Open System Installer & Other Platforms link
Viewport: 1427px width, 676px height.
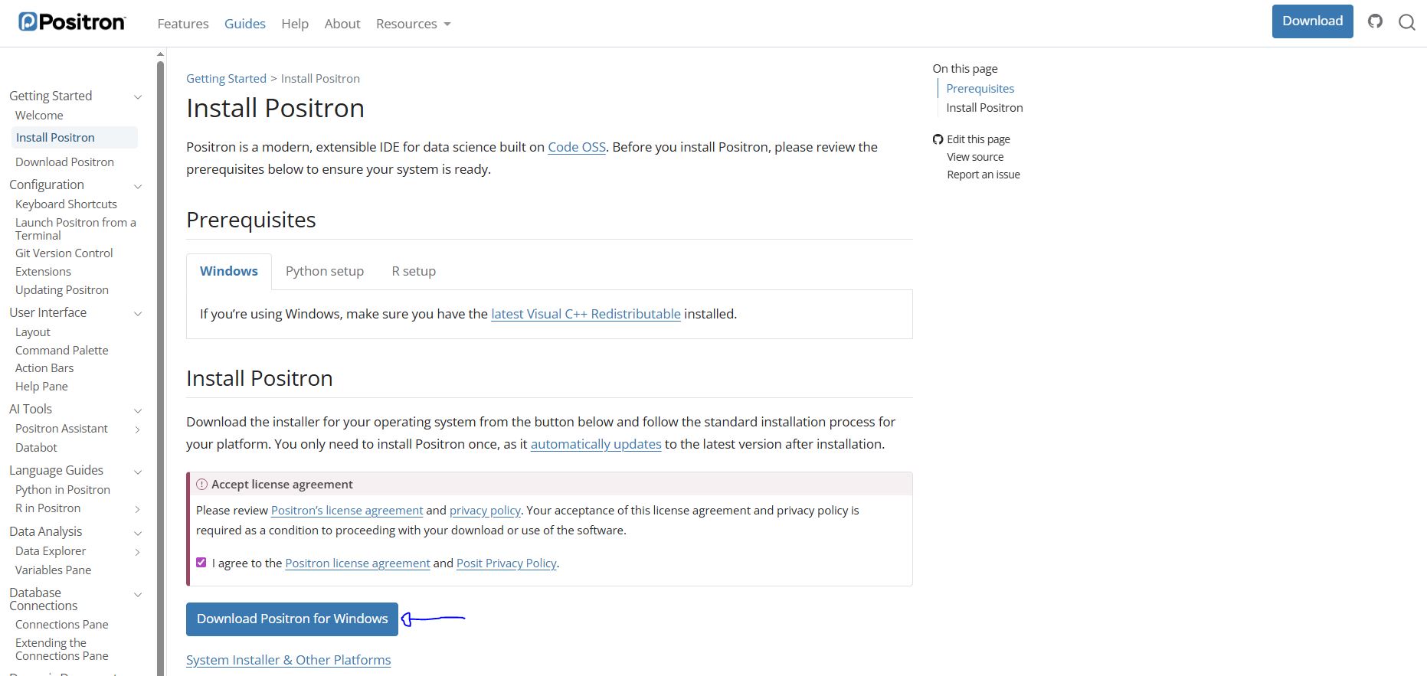tap(288, 660)
